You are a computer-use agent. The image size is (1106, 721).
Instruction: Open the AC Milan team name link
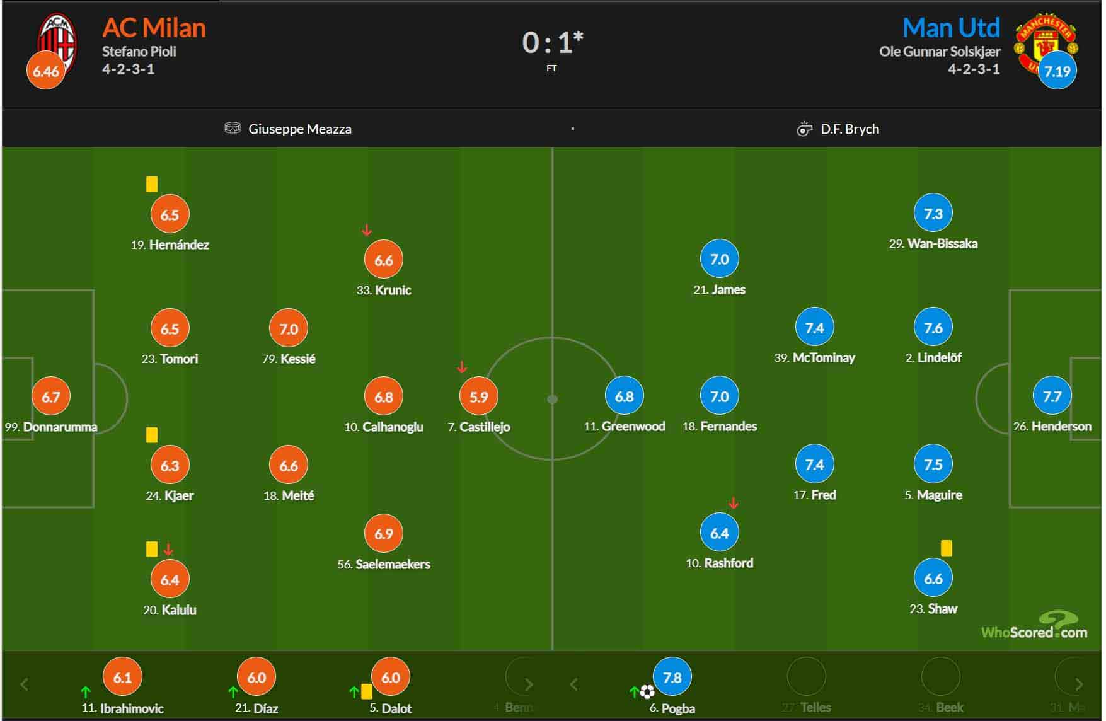154,28
